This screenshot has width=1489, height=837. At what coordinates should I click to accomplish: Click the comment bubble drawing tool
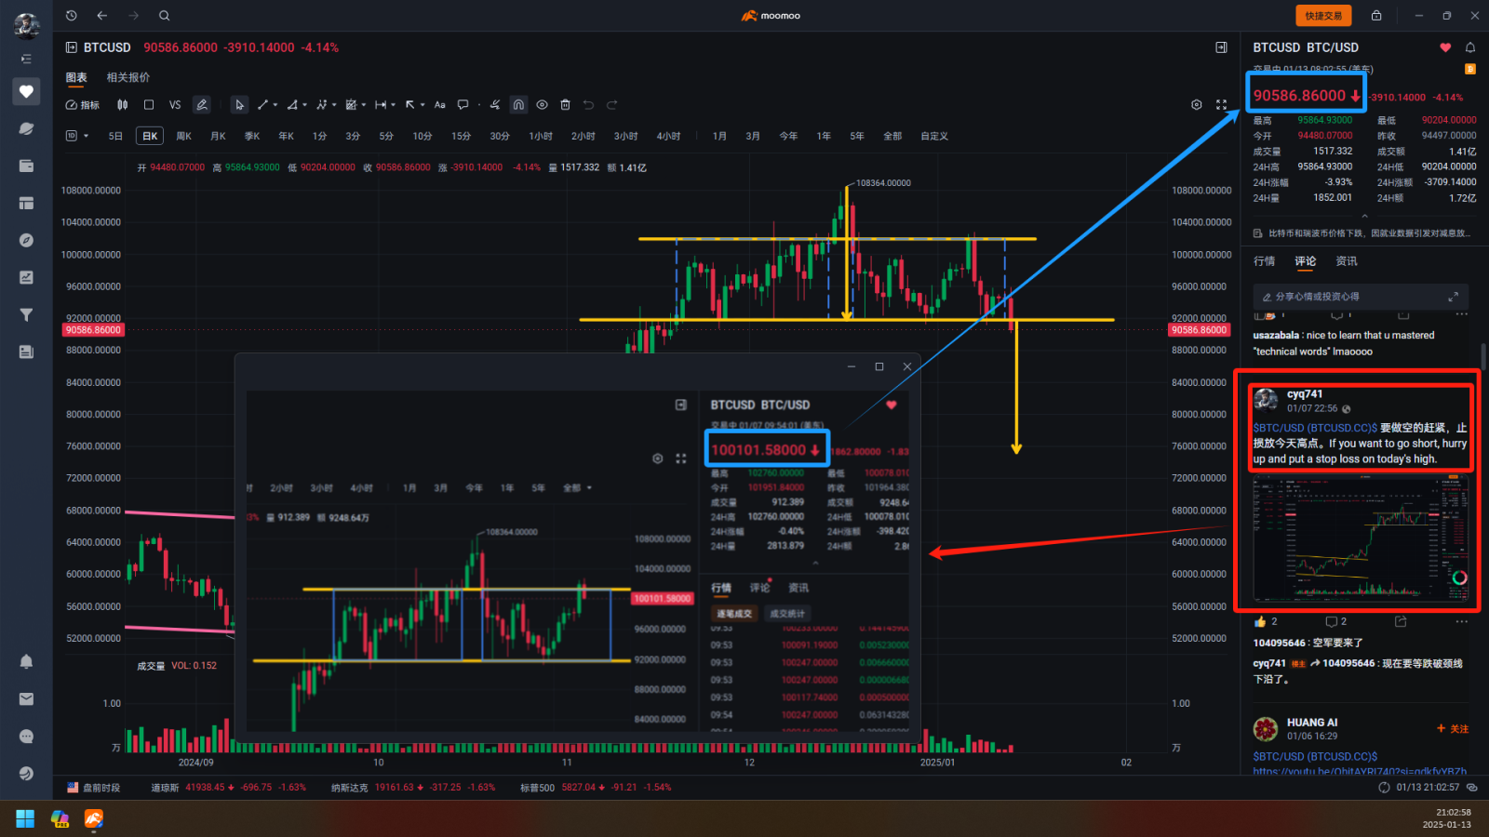[x=463, y=104]
